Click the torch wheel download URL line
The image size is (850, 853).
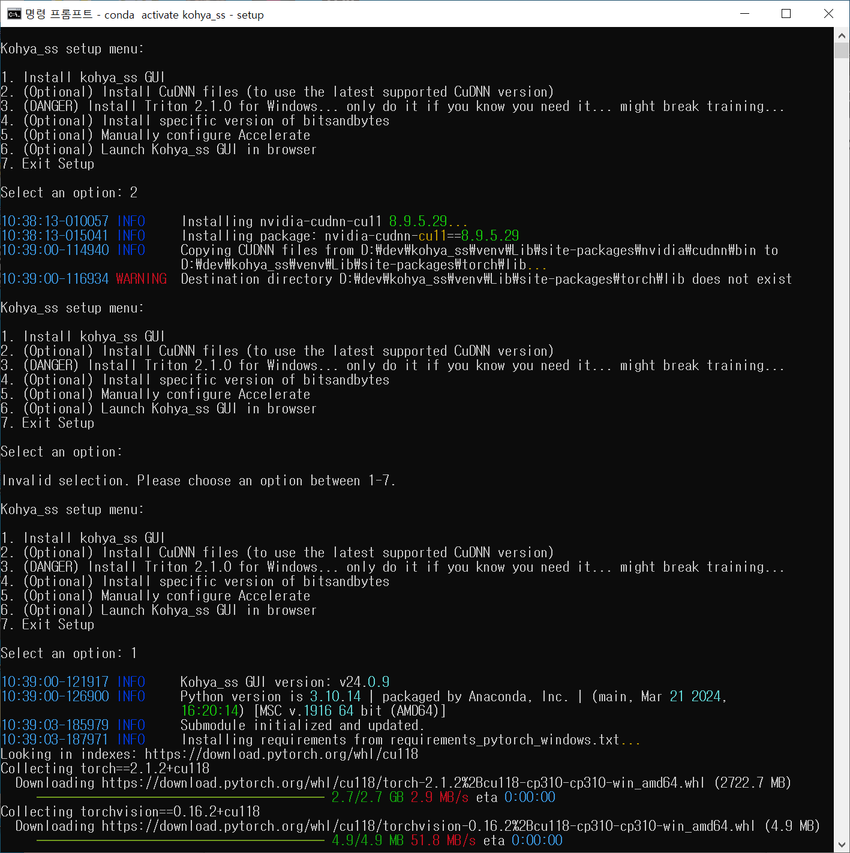[x=403, y=783]
